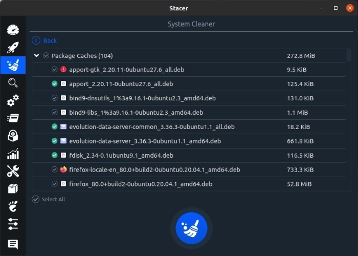Image resolution: width=358 pixels, height=256 pixels.
Task: Click package icon on apport_2.20.11 row
Action: point(63,83)
